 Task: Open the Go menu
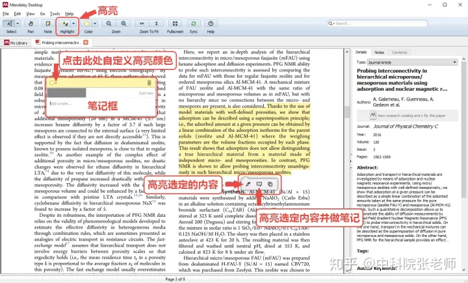(x=42, y=14)
